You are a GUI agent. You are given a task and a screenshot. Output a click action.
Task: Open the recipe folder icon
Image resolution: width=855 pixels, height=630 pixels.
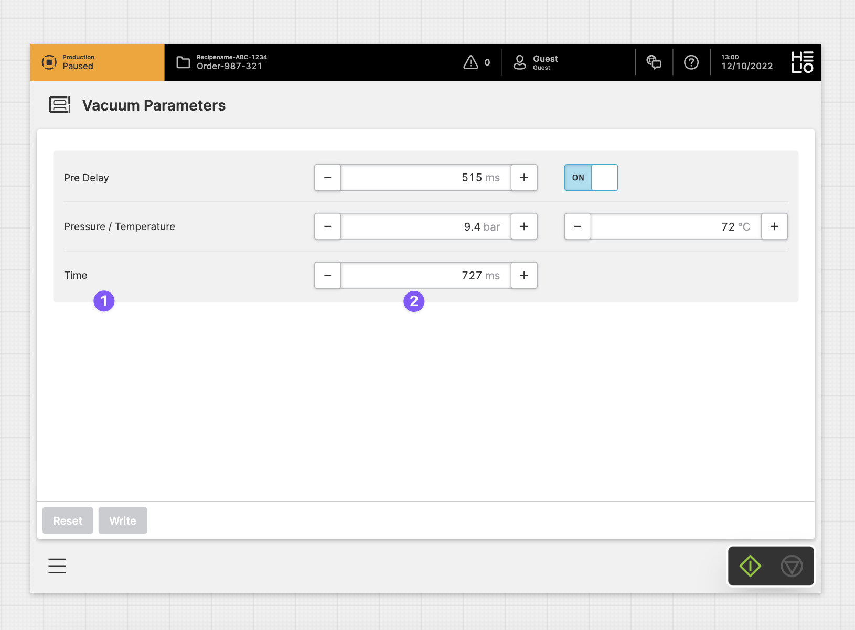[183, 62]
